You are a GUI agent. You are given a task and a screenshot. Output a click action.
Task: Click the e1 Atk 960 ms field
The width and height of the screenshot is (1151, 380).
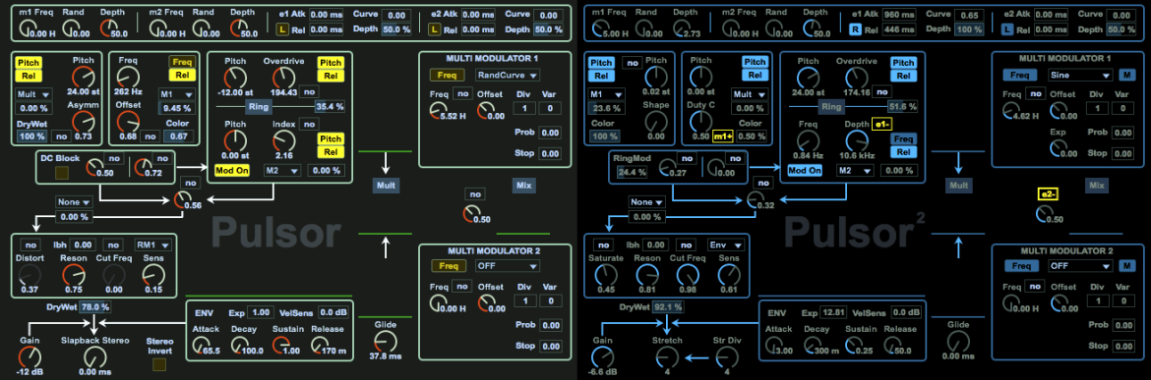899,15
